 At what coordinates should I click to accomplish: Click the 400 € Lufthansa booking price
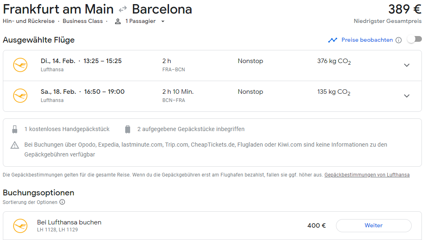click(316, 225)
